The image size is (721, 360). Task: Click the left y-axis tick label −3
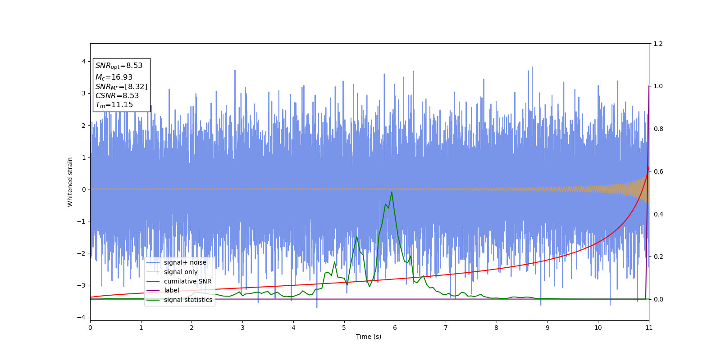click(82, 285)
